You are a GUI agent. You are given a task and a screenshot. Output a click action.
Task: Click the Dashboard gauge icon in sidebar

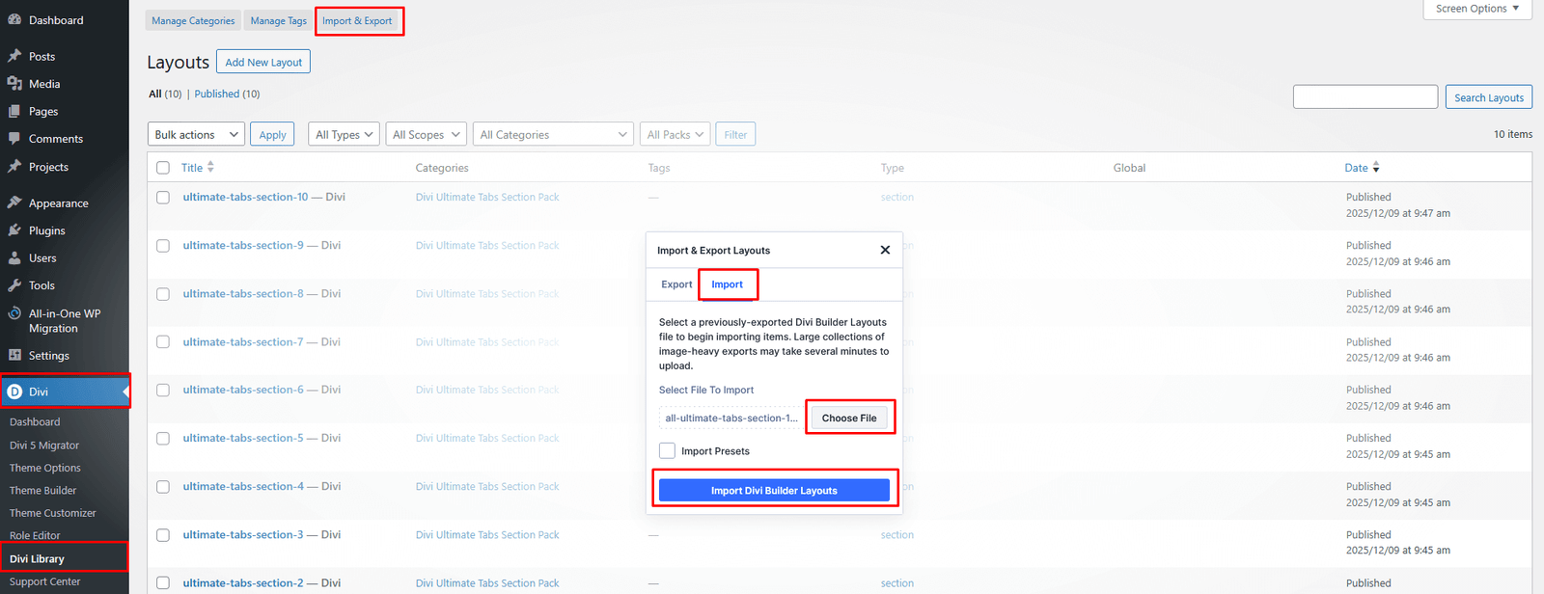coord(14,19)
